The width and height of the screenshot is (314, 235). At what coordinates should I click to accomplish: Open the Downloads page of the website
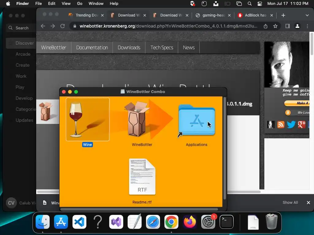pyautogui.click(x=129, y=47)
